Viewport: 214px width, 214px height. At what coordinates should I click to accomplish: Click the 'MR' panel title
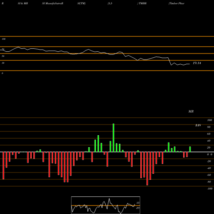191,111
